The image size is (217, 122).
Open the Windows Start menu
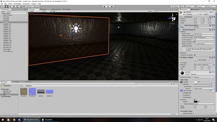tap(3, 120)
